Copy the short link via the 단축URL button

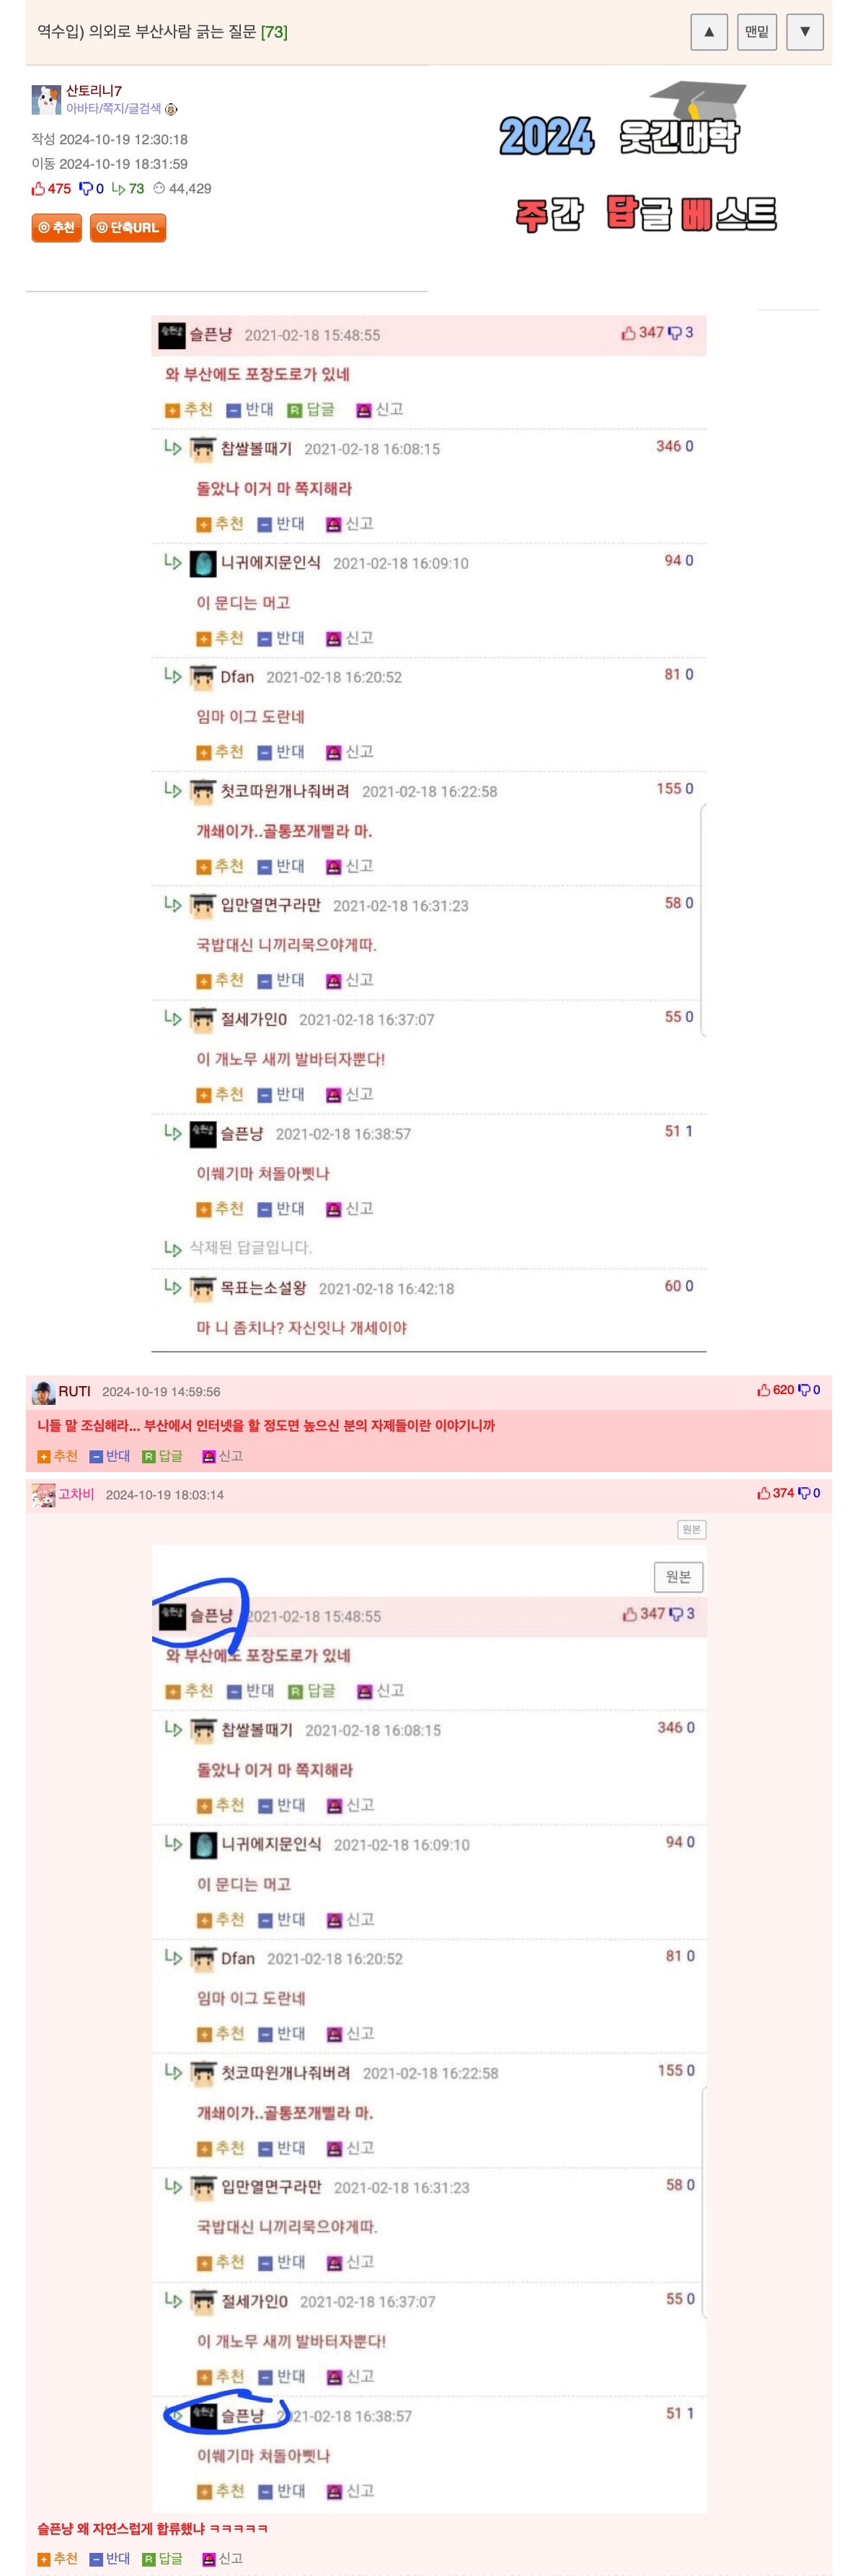(128, 228)
